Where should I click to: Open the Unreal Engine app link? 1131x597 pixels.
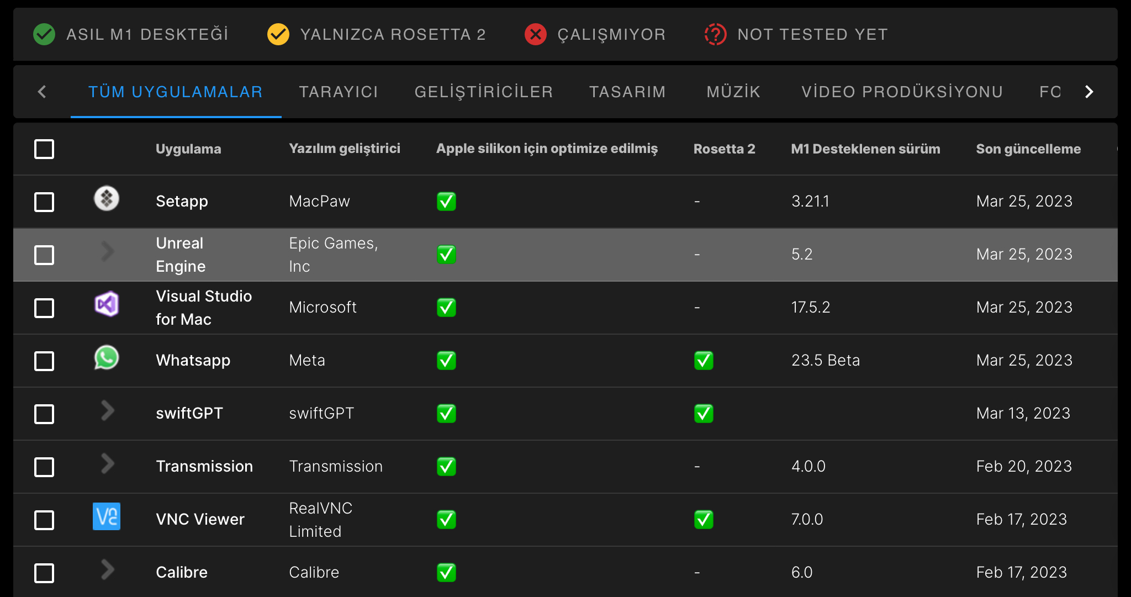180,255
